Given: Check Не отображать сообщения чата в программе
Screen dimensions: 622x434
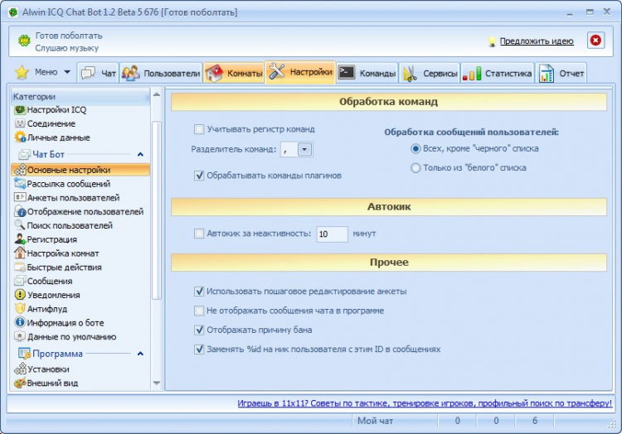Looking at the screenshot, I should pos(199,311).
